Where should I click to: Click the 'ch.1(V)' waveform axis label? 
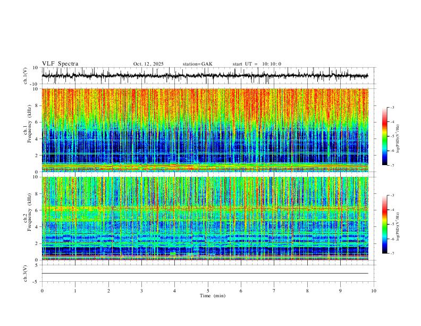coord(26,76)
